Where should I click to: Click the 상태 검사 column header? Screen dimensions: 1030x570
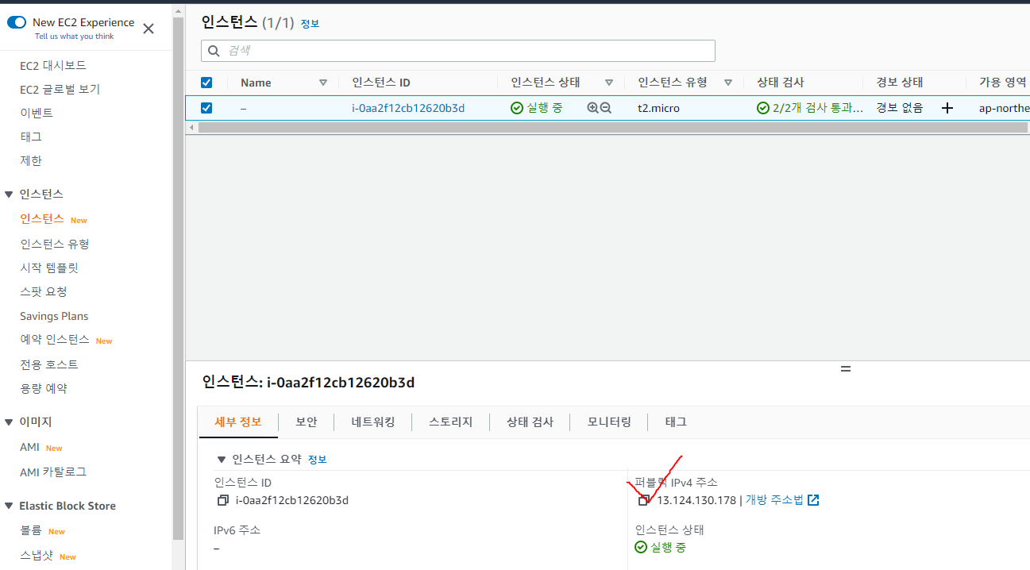781,83
